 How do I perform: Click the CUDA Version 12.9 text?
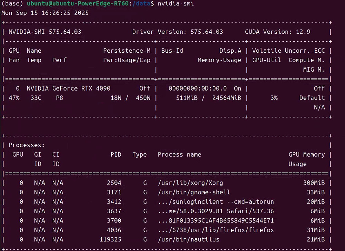coord(278,32)
